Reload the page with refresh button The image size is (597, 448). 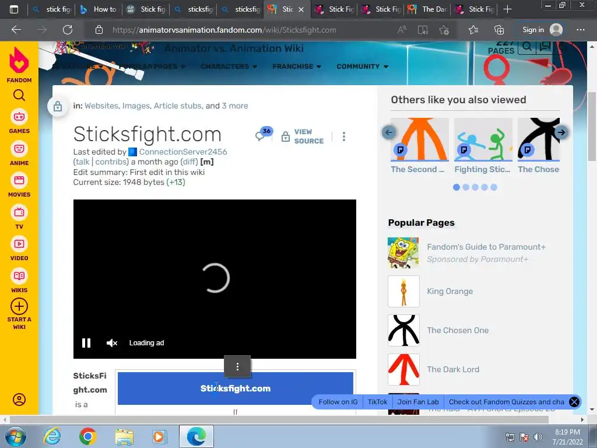pyautogui.click(x=68, y=30)
